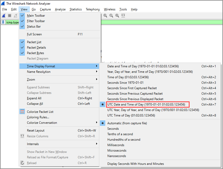Click the normal size zoom reset icon
This screenshot has width=223, height=169.
point(117,16)
